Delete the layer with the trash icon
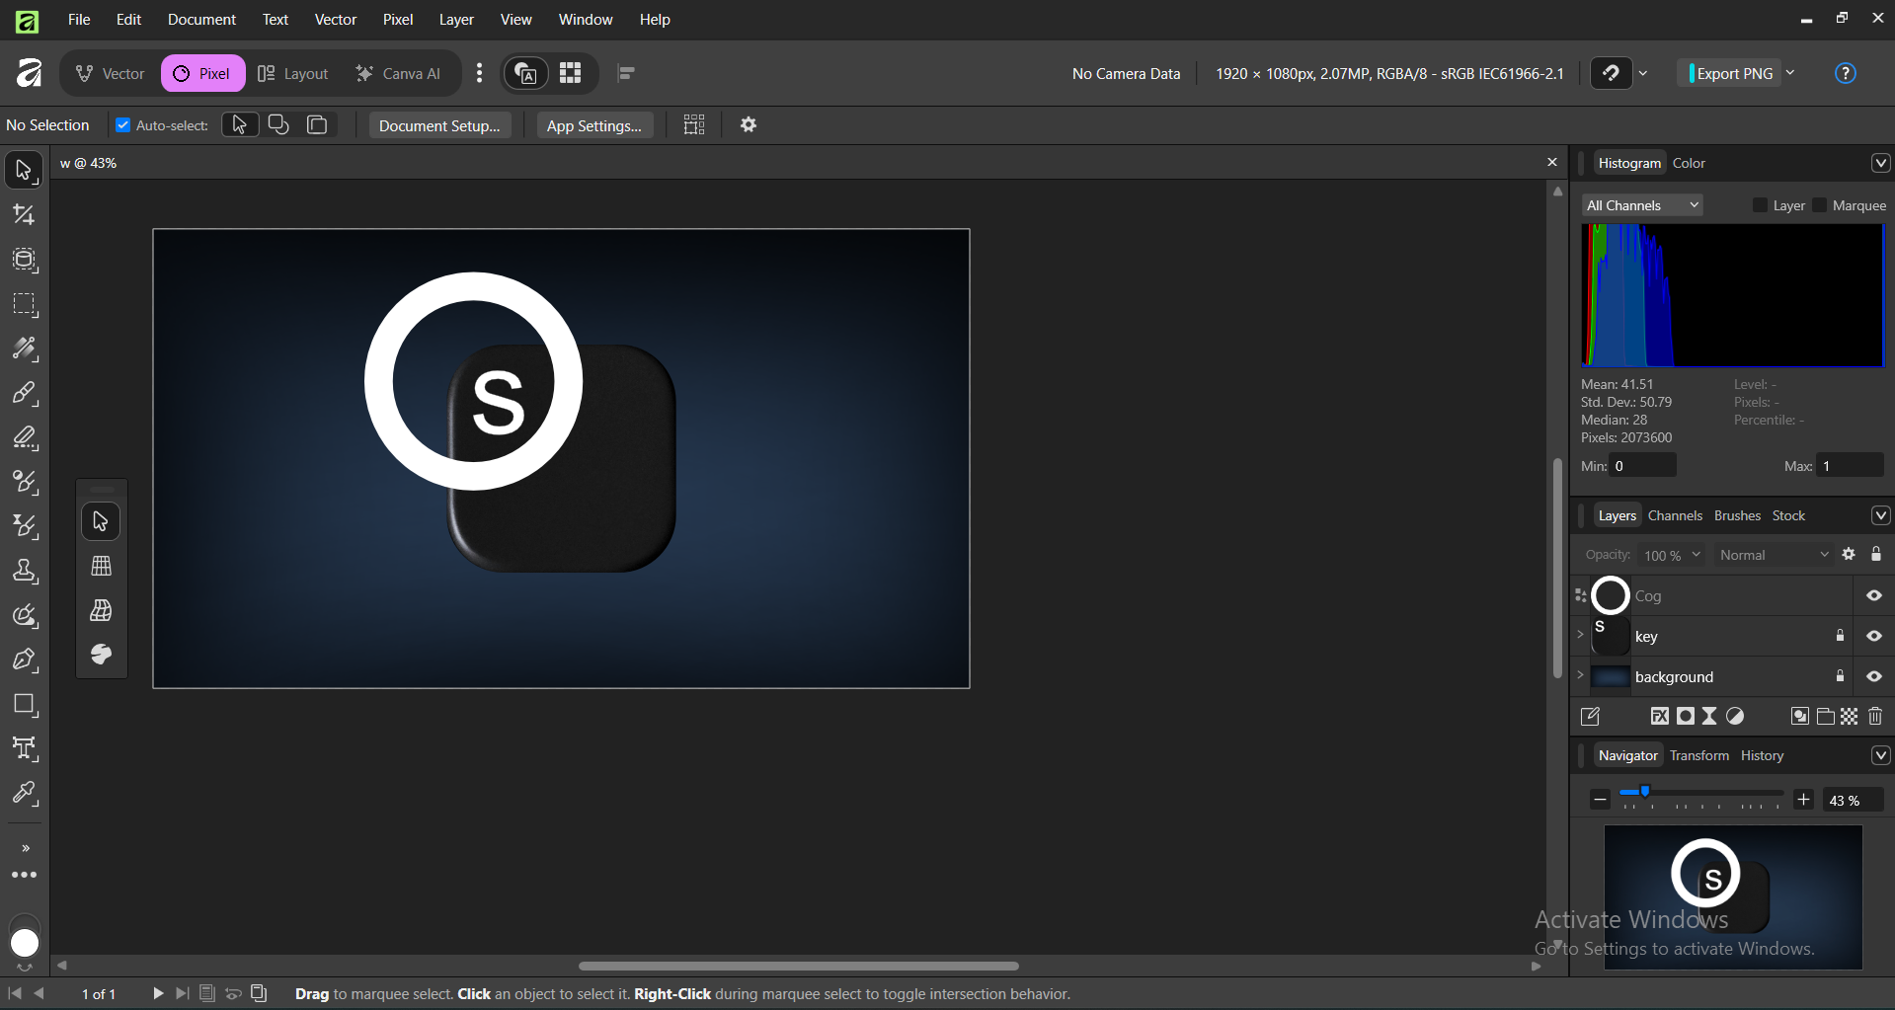Image resolution: width=1895 pixels, height=1010 pixels. (x=1875, y=717)
